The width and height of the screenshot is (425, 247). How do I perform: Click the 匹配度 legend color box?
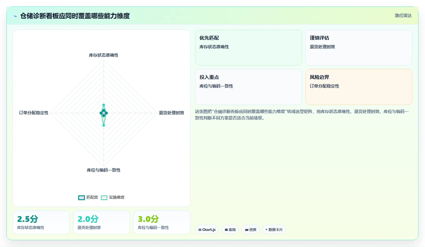point(82,197)
